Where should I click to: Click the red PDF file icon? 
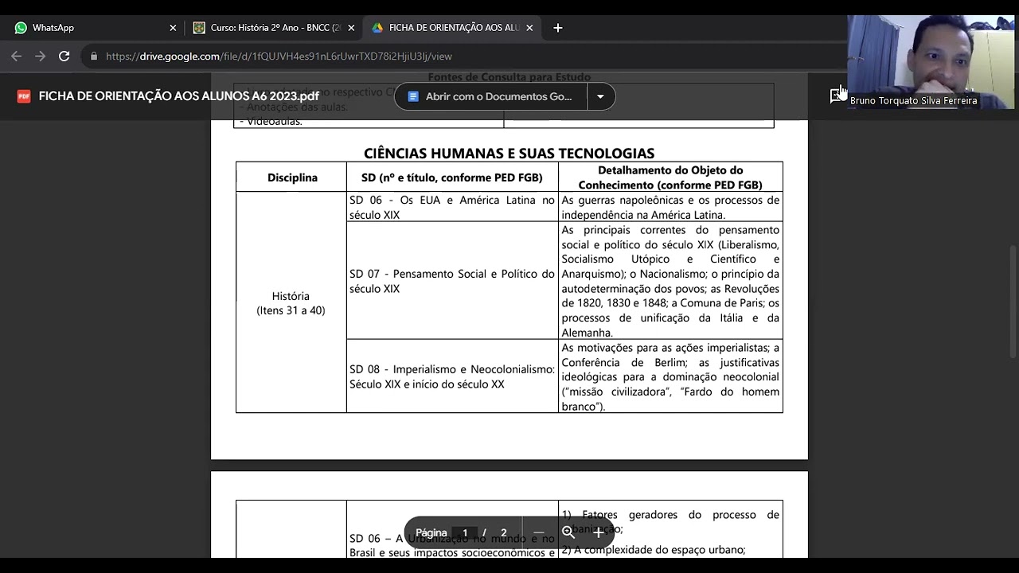[24, 96]
